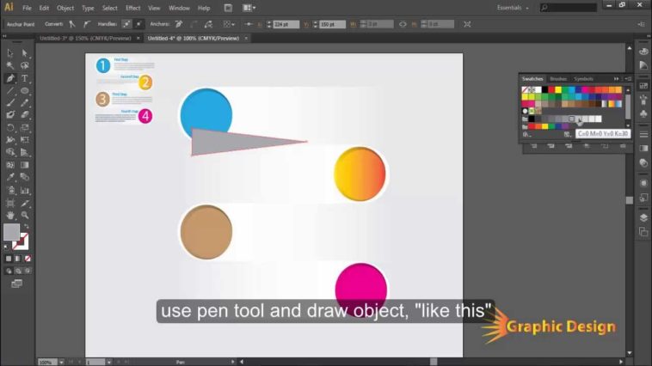Select the Direct Selection tool

[x=25, y=53]
